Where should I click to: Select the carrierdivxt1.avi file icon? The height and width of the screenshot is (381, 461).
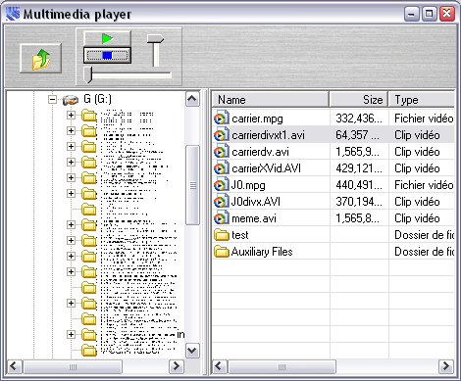(x=222, y=134)
